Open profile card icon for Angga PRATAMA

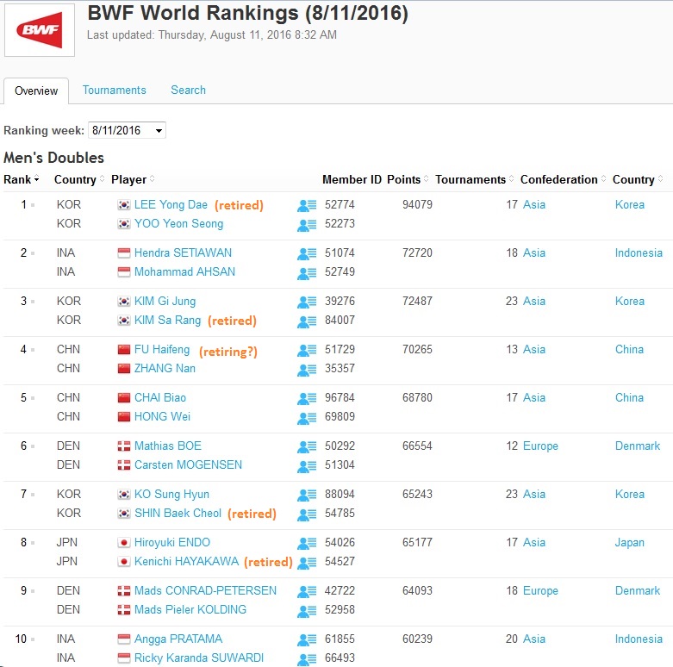(307, 640)
